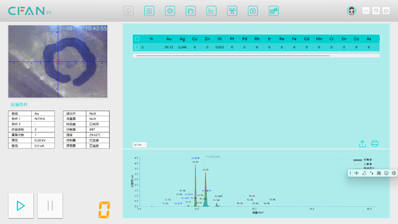Click the export upload icon above spectrum
The width and height of the screenshot is (398, 224).
pos(362,144)
